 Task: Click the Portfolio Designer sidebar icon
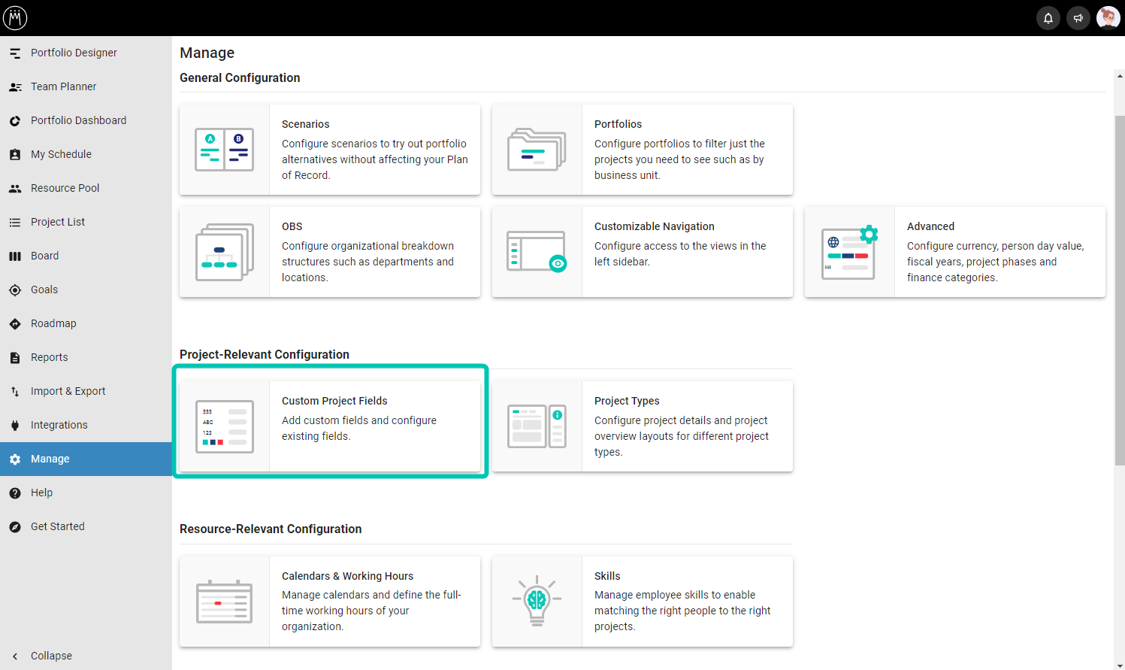[15, 53]
